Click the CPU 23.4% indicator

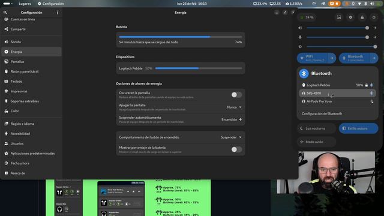260,4
